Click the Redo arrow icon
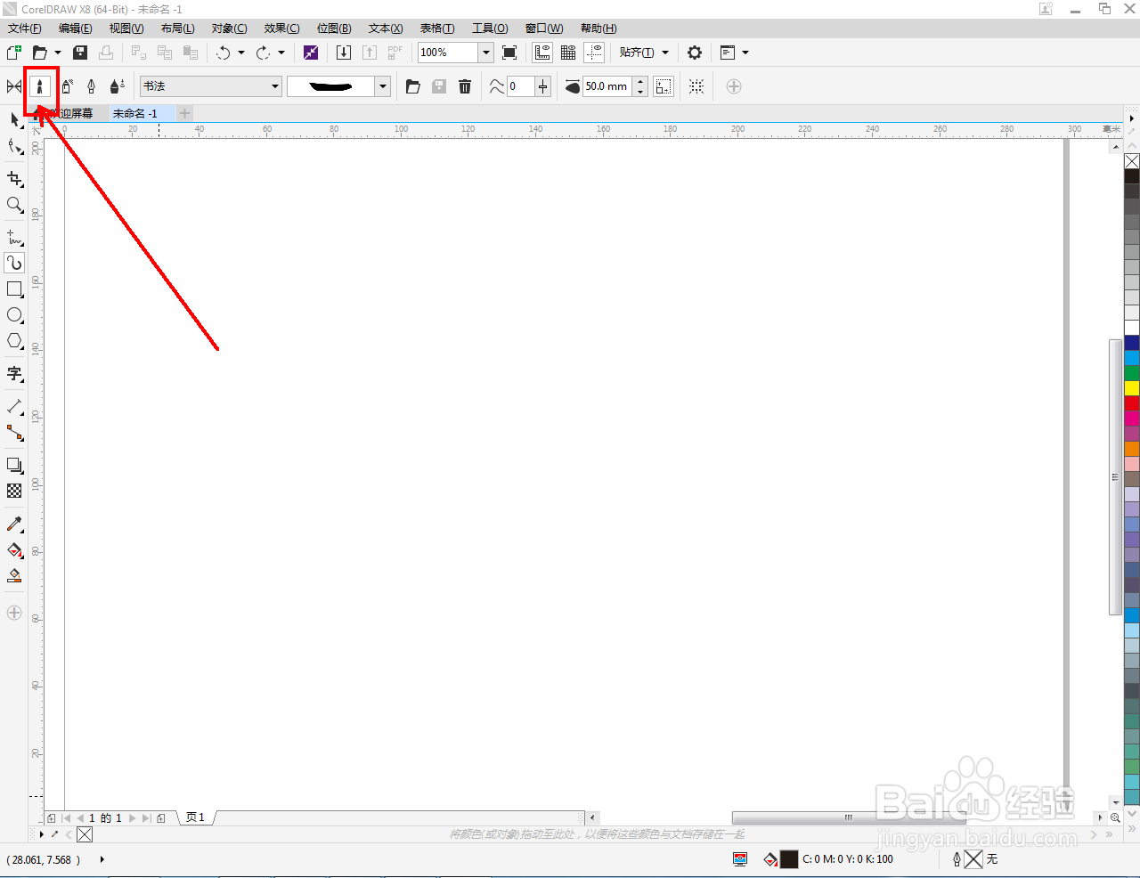1140x878 pixels. [x=263, y=53]
